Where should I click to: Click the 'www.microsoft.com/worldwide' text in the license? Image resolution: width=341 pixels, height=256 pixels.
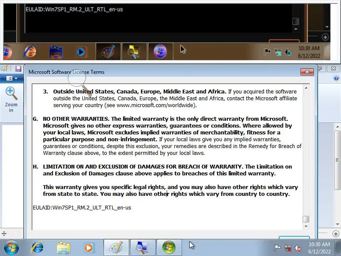156,105
